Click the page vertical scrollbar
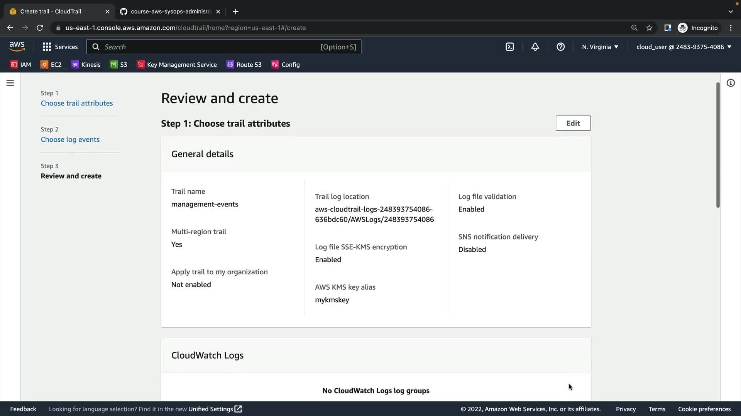The width and height of the screenshot is (741, 416). click(717, 145)
